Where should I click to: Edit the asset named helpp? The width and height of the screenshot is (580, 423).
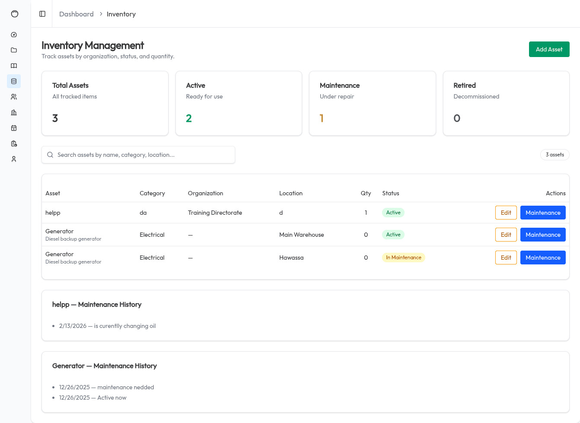click(x=506, y=212)
